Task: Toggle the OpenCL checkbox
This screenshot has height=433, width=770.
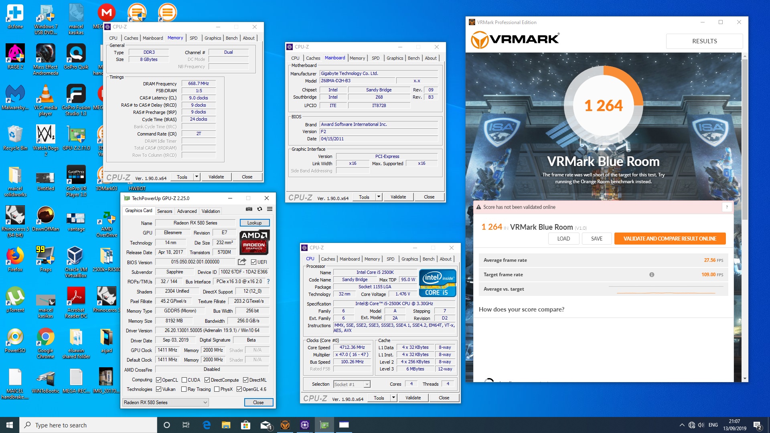Action: 159,380
